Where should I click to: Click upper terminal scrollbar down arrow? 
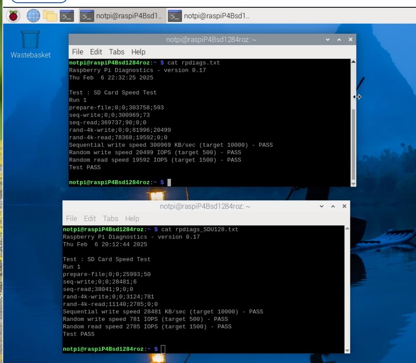(353, 184)
